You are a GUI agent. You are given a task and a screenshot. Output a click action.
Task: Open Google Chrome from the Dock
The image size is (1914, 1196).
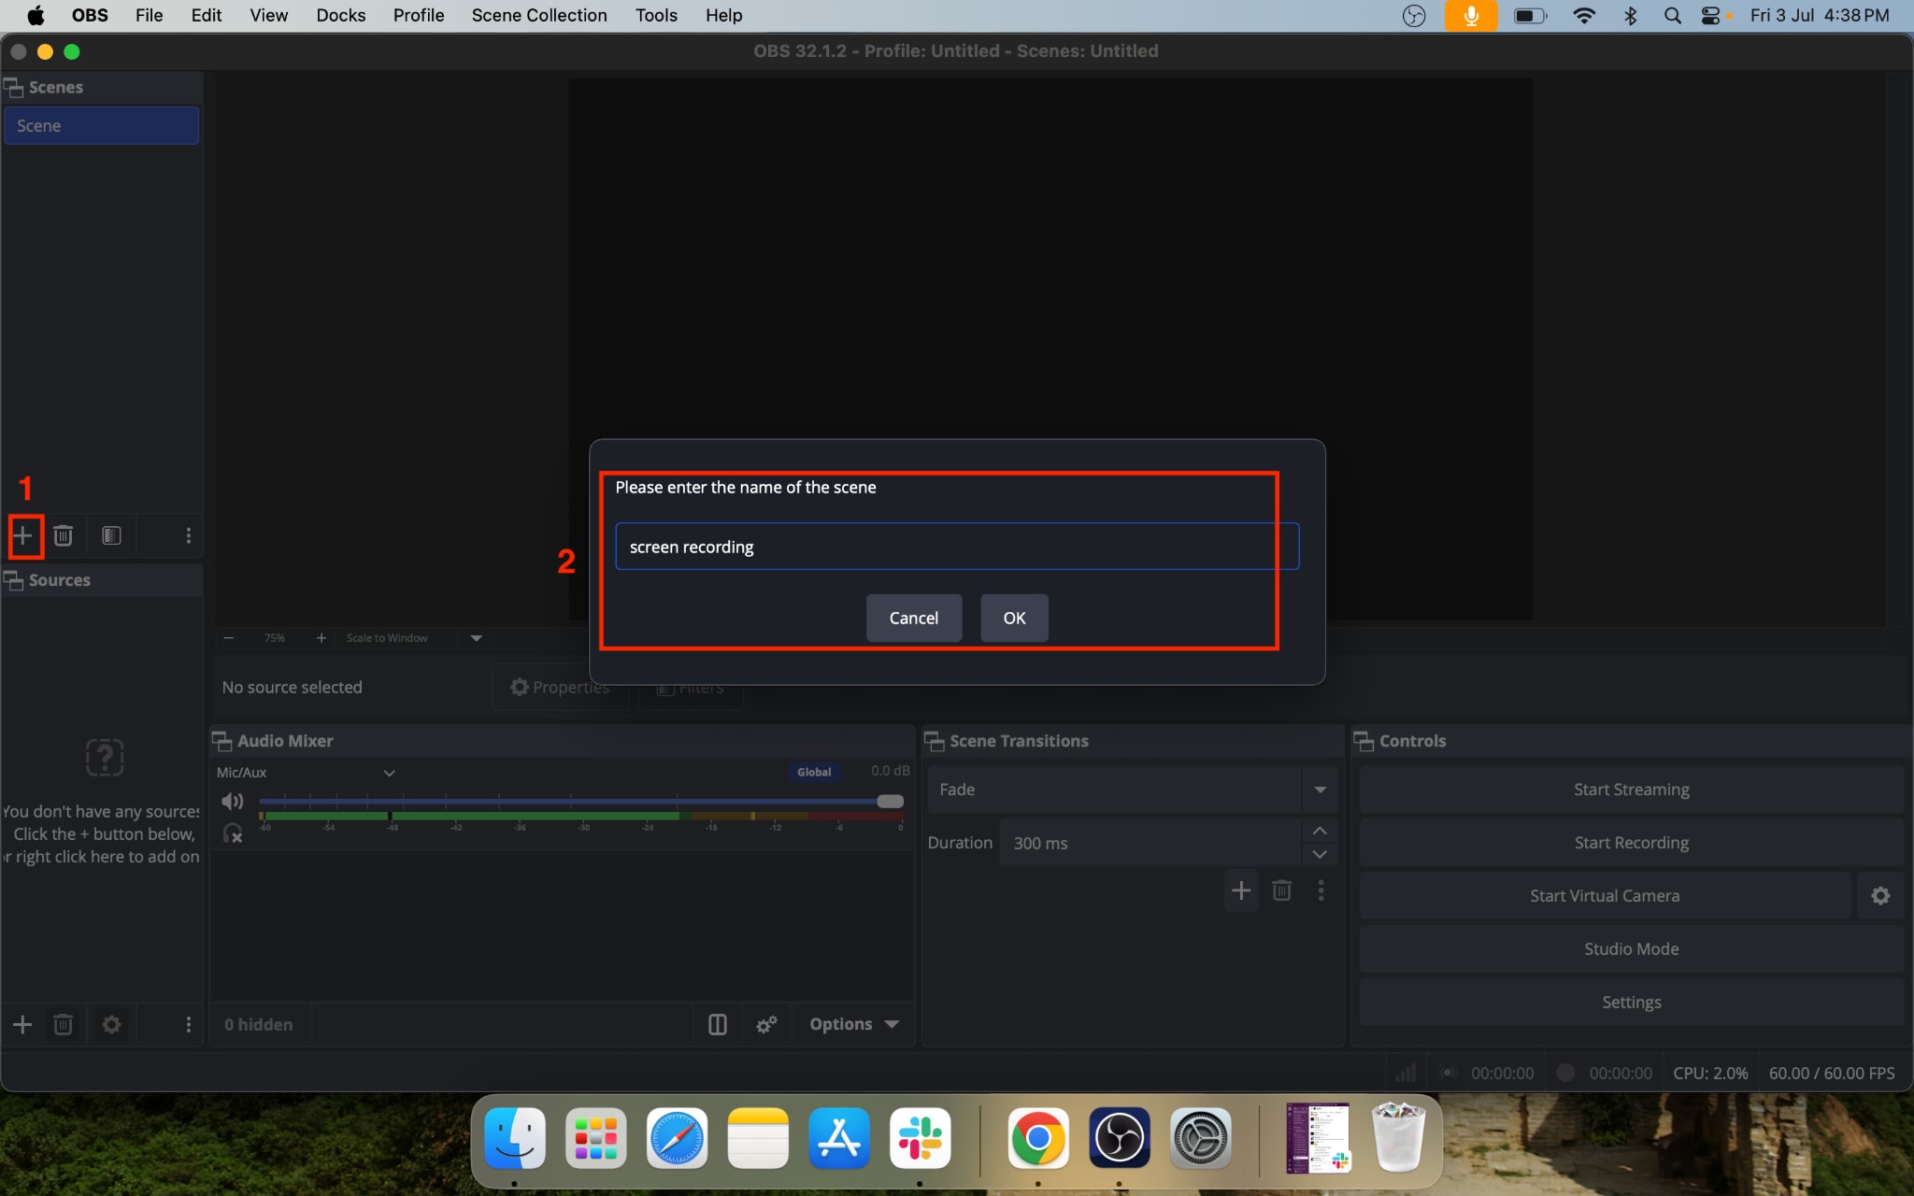1037,1138
